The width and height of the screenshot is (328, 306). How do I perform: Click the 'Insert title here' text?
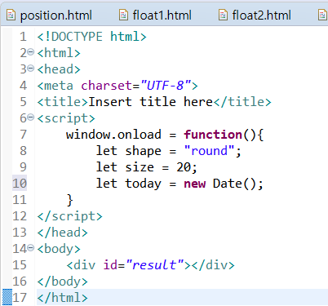tap(151, 102)
